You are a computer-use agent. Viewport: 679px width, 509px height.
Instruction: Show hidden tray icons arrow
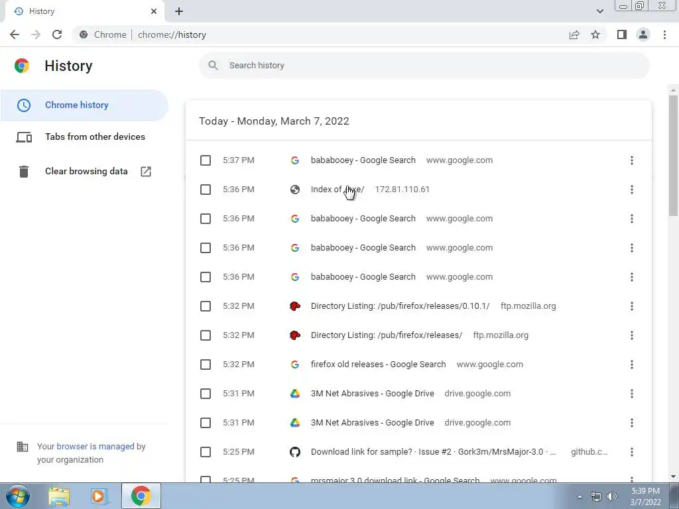(x=580, y=496)
